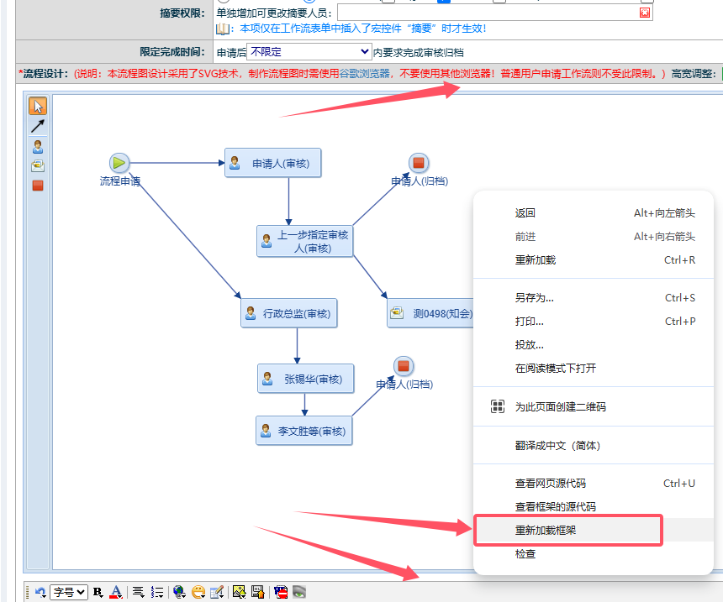Image resolution: width=723 pixels, height=602 pixels.
Task: Select 为此页面创建二维码 menu item
Action: [x=560, y=406]
